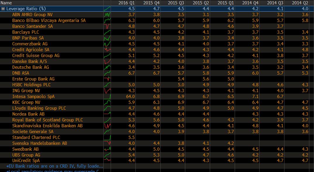Click Standard Chartered's 5.5 value
Viewport: 314px width, 172px height.
(x=131, y=137)
